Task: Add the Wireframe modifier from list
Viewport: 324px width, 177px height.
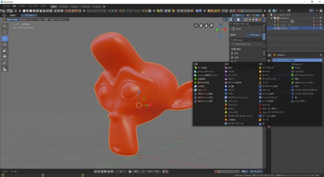Action: 234,124
